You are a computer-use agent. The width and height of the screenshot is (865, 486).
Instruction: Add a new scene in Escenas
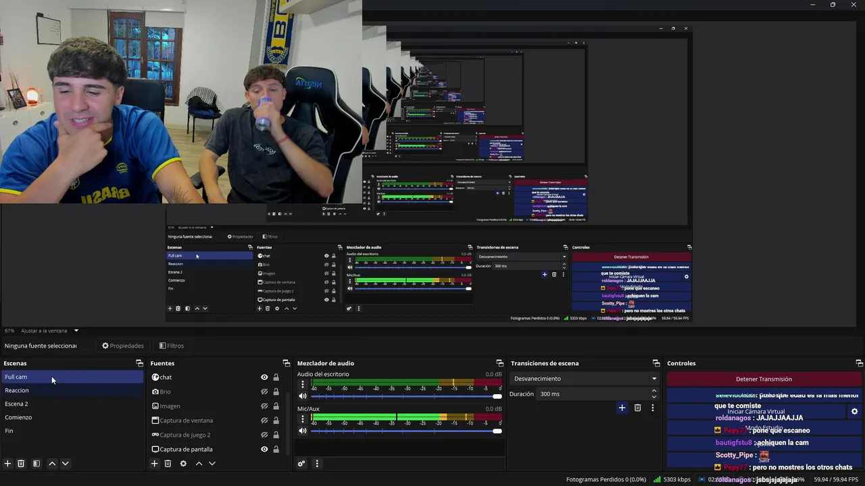point(7,464)
